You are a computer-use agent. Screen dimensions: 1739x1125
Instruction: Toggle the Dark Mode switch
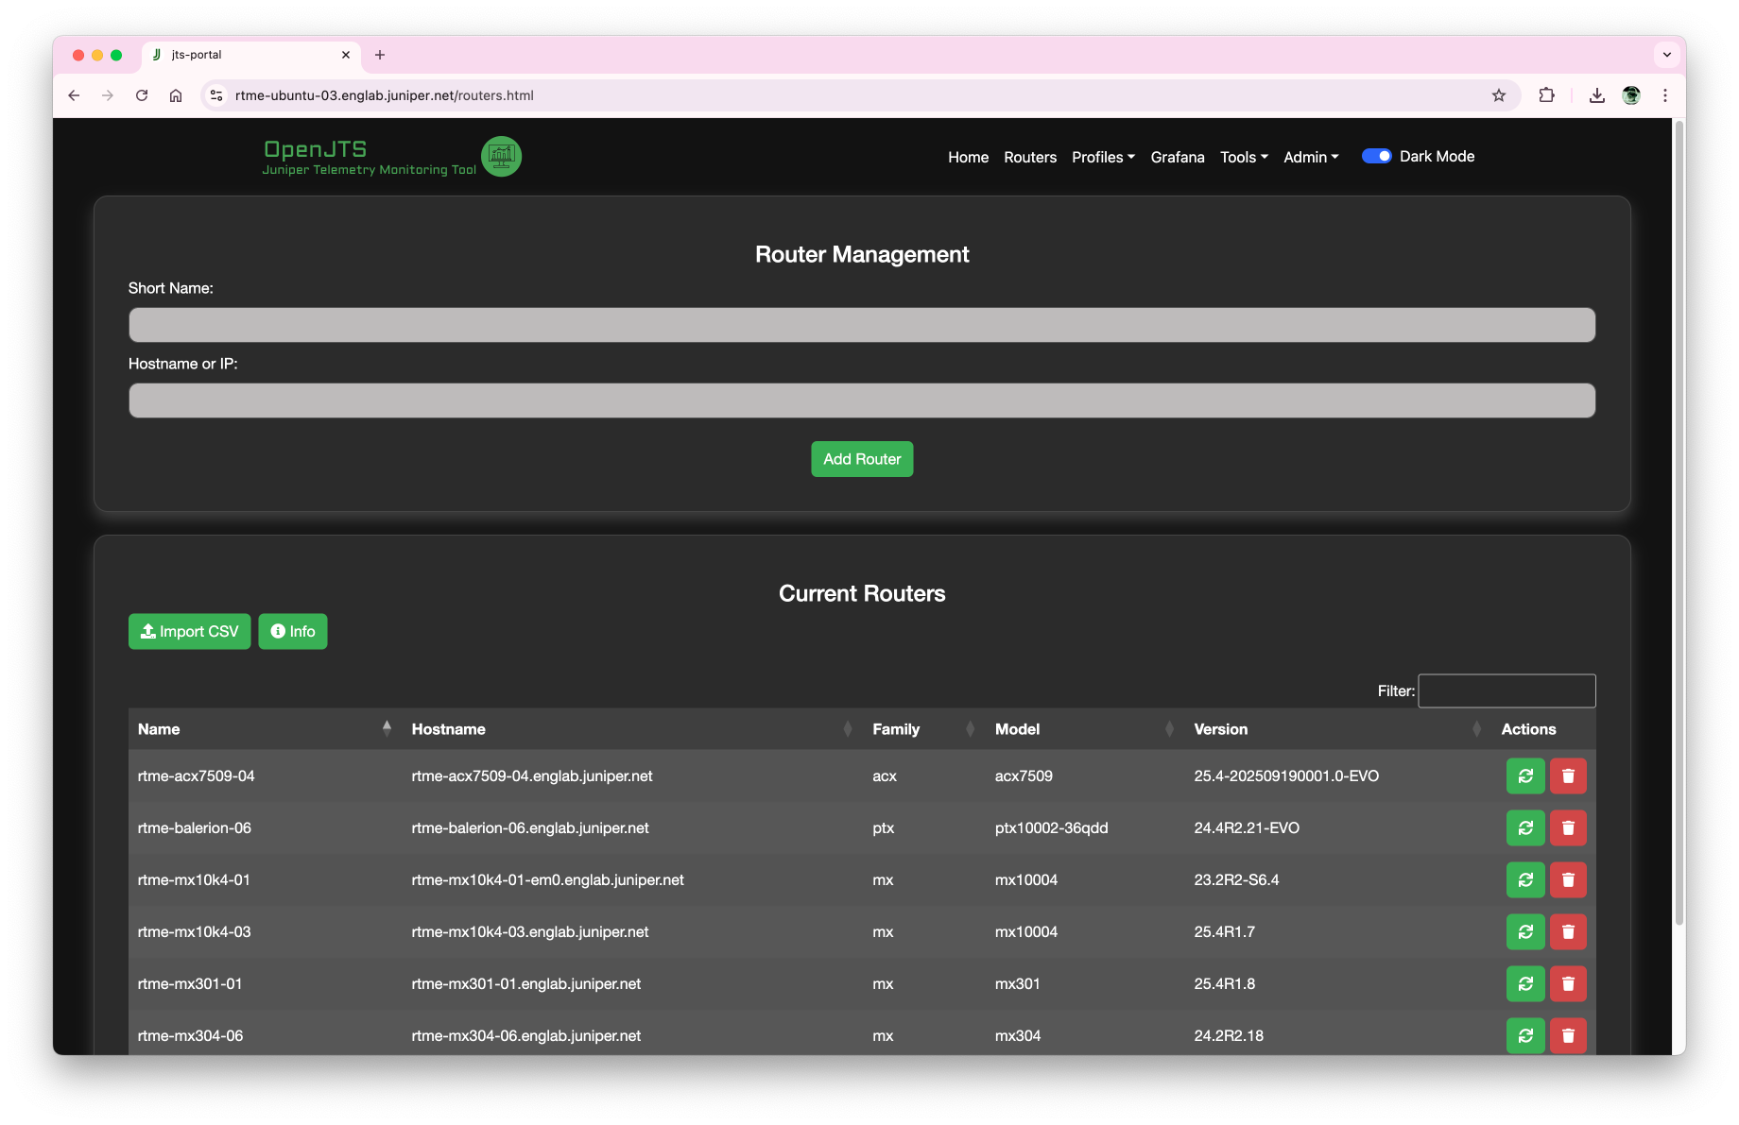tap(1376, 157)
